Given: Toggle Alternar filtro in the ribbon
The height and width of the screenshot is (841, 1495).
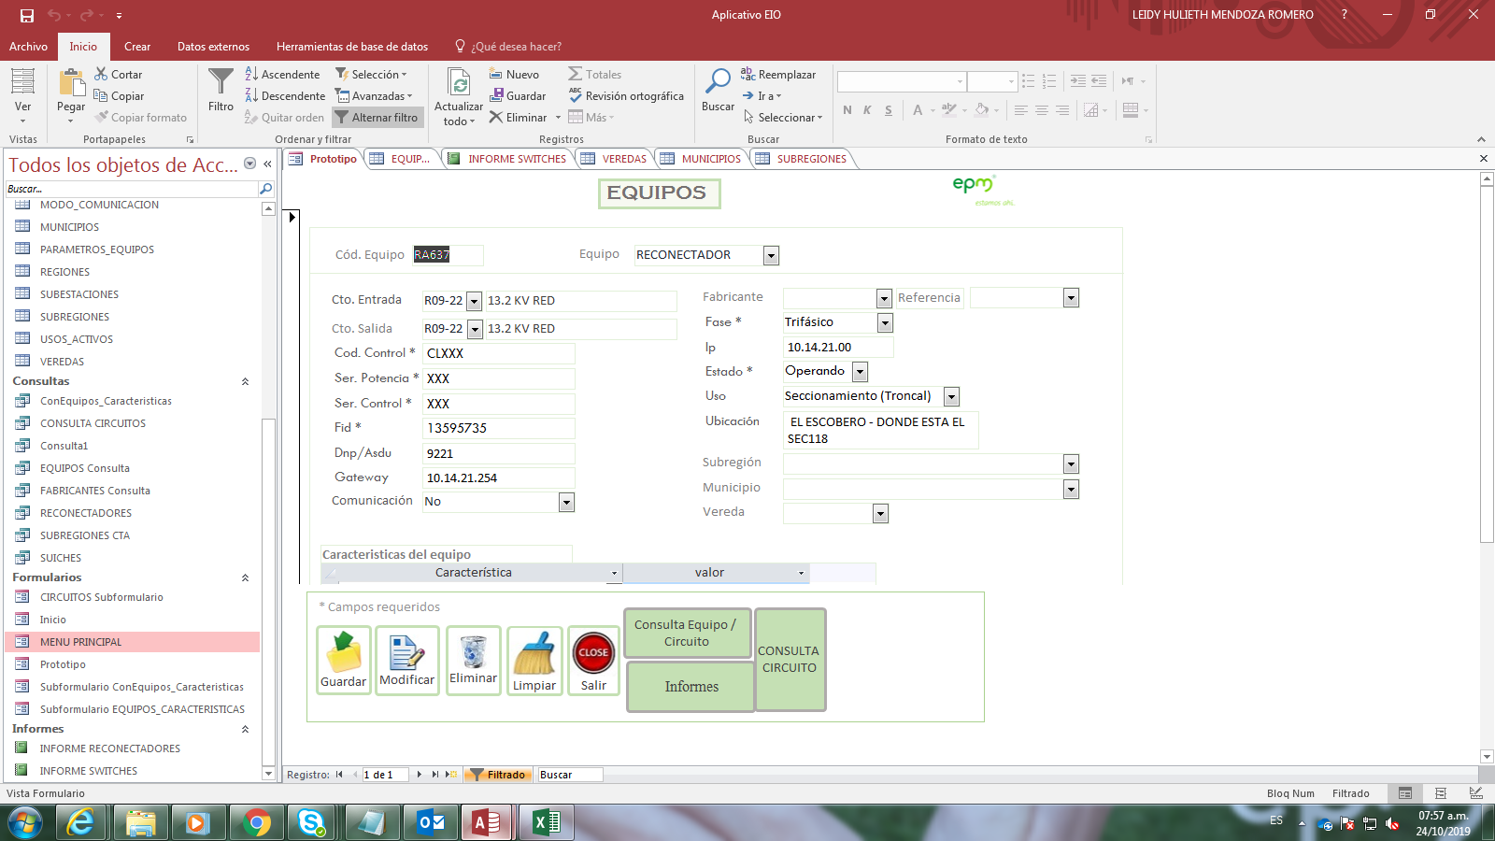Looking at the screenshot, I should (377, 117).
